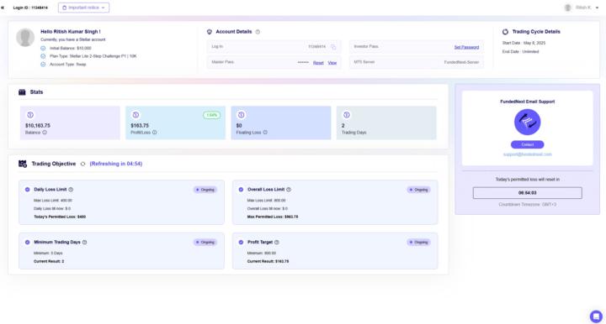606x324 pixels.
Task: Click the Plan Type check icon
Action: click(43, 56)
